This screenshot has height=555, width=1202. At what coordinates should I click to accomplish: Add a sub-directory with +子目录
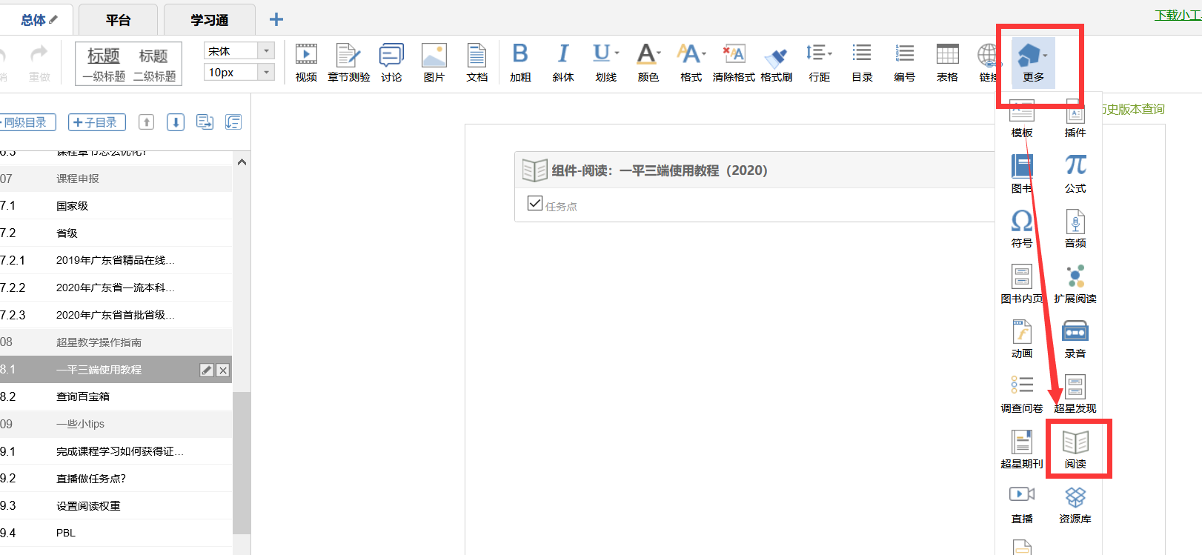97,122
